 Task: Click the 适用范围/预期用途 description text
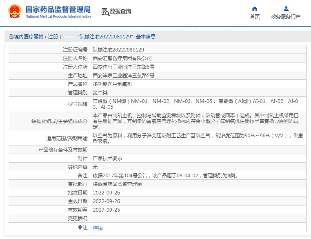tap(198, 138)
